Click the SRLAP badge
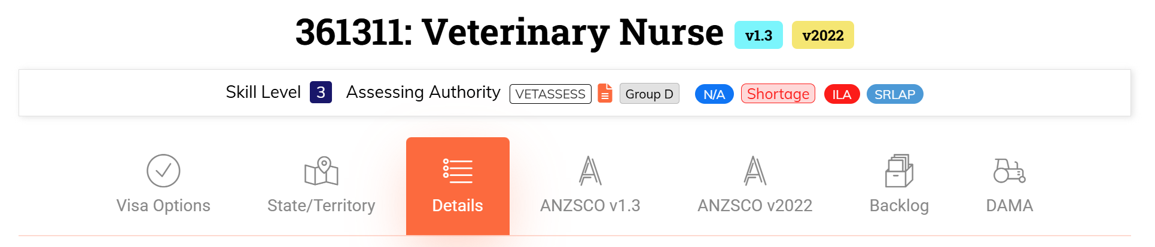This screenshot has width=1155, height=247. pyautogui.click(x=895, y=94)
